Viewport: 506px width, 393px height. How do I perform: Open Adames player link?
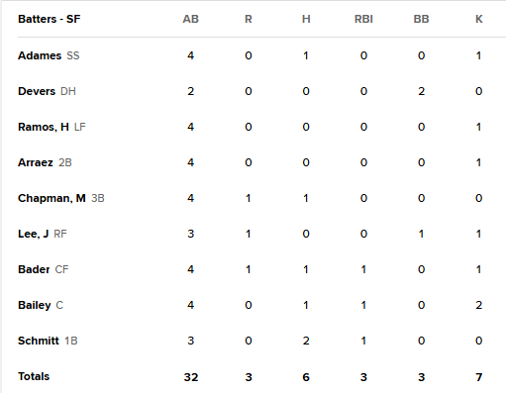click(x=40, y=55)
